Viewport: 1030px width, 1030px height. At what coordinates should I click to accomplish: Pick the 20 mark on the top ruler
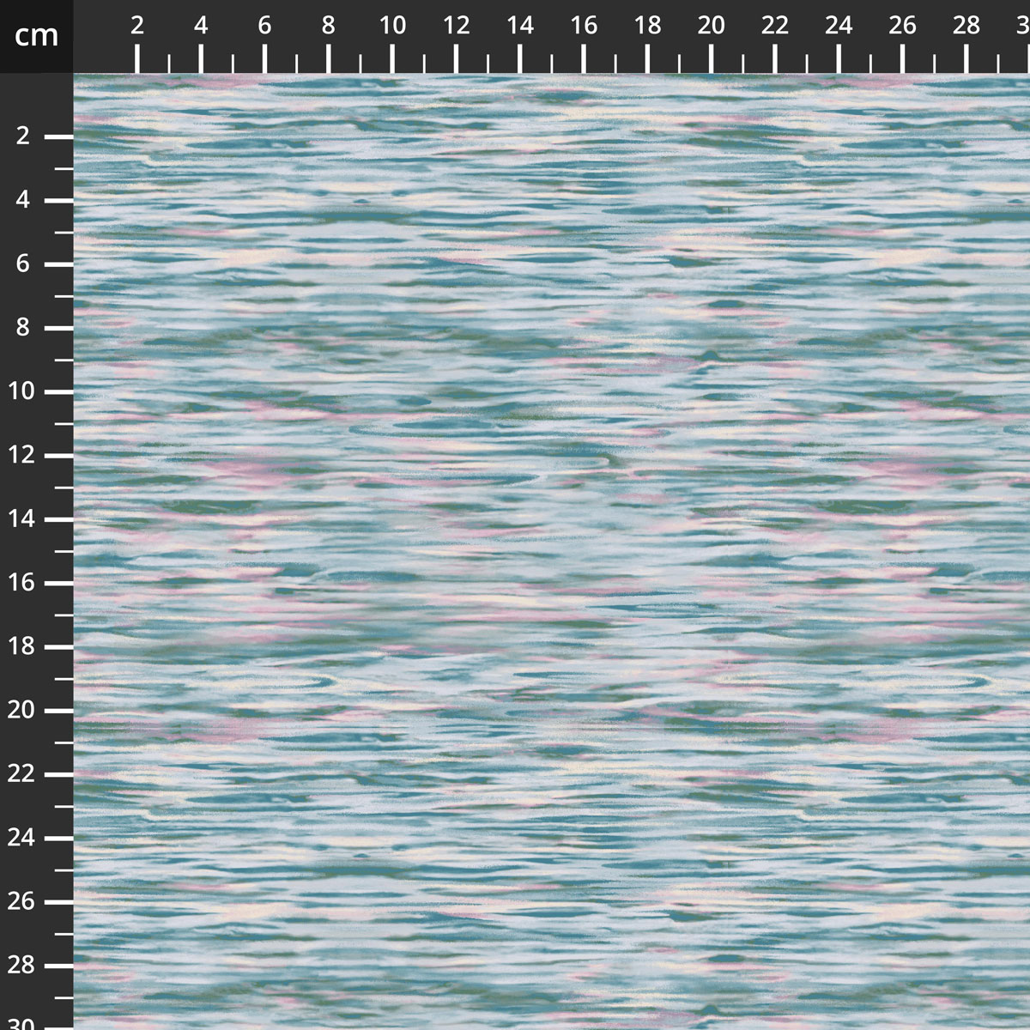pyautogui.click(x=712, y=27)
